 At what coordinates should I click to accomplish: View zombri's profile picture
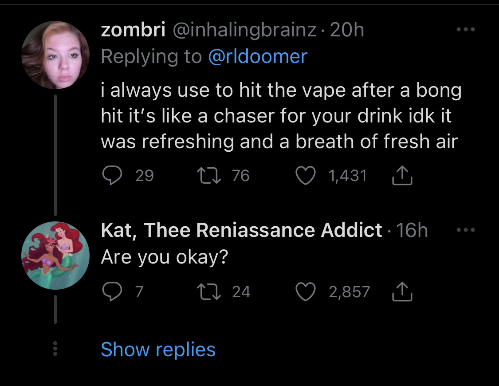pyautogui.click(x=55, y=55)
